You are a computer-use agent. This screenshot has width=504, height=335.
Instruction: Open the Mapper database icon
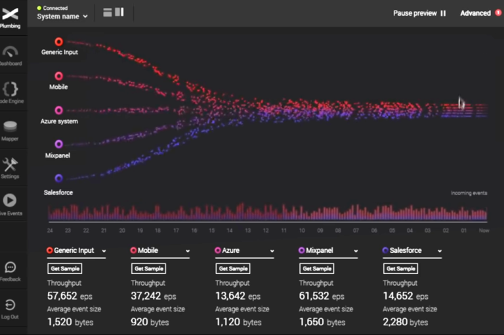point(10,127)
